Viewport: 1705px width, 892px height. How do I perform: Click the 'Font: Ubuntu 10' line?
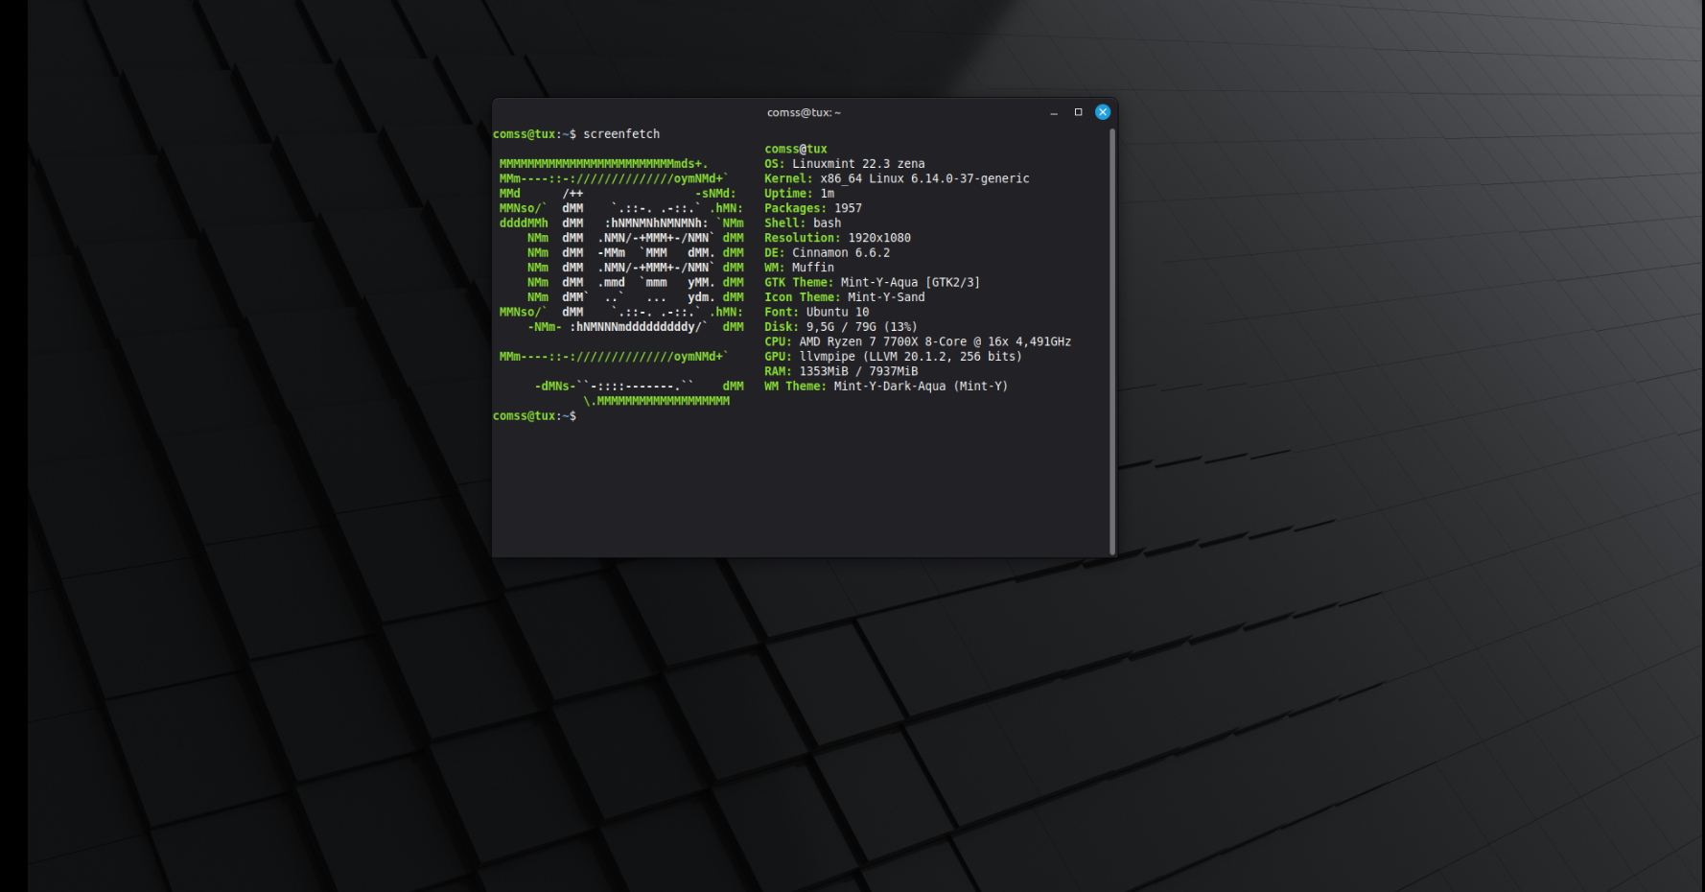(x=817, y=313)
